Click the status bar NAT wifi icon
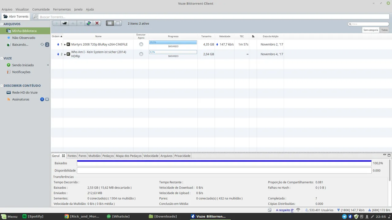The image size is (392, 220). pyautogui.click(x=298, y=210)
